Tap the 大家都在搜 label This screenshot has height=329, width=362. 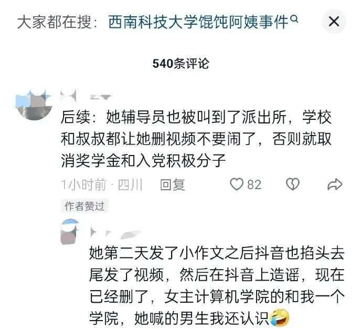click(54, 23)
